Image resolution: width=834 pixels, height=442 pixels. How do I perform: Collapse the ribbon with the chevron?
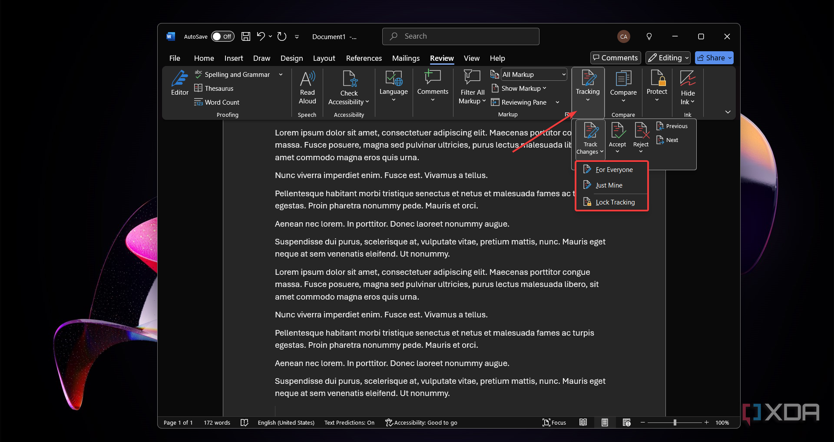pos(728,112)
